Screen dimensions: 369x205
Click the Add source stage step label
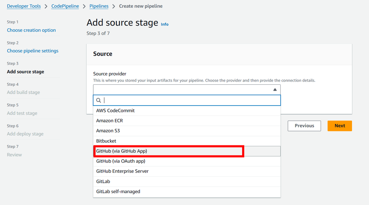click(26, 71)
